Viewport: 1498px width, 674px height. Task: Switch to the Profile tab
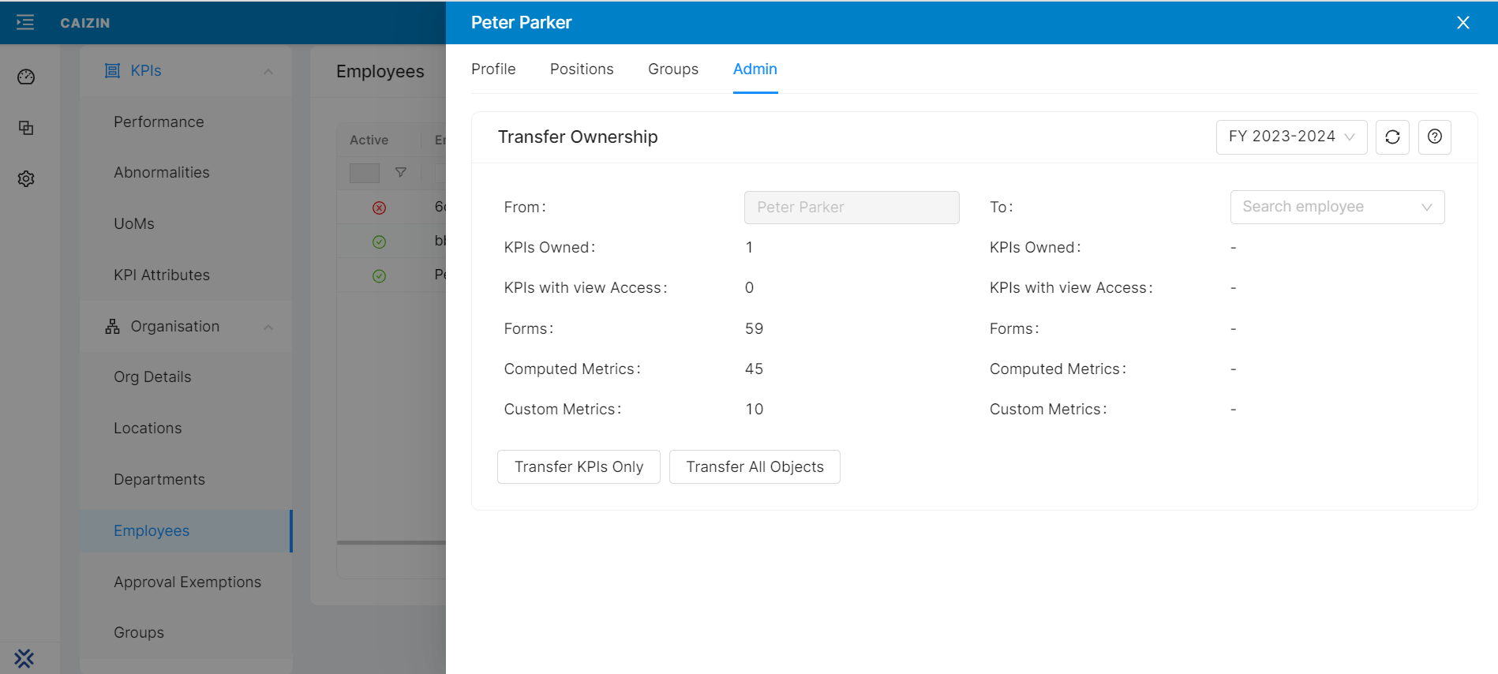pyautogui.click(x=493, y=69)
